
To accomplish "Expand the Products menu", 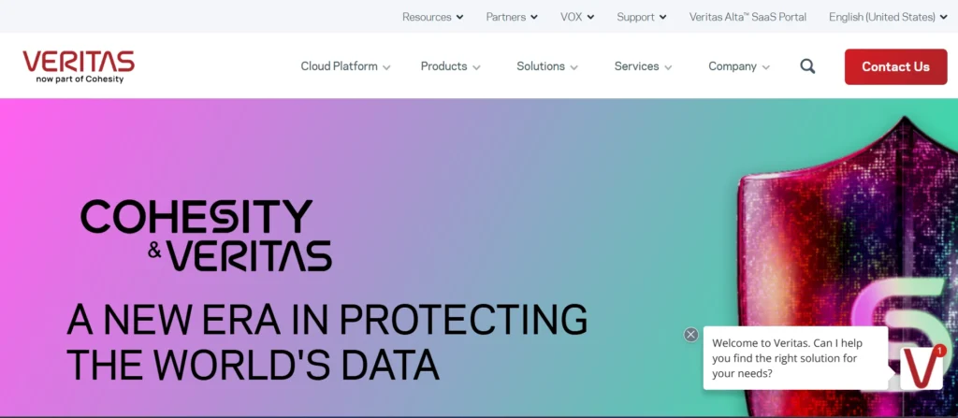I will pos(450,66).
